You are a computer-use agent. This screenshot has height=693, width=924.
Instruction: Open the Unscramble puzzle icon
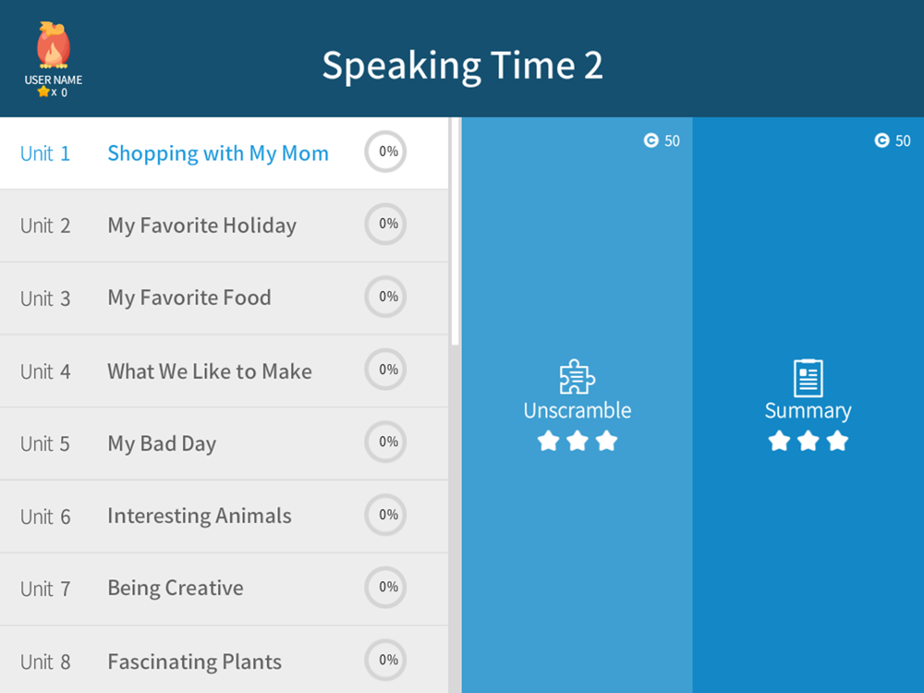tap(577, 377)
